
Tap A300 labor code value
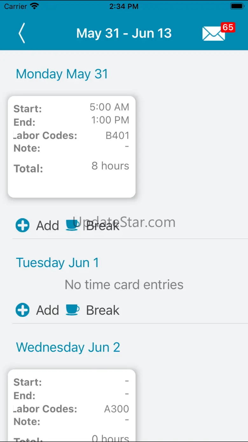(x=116, y=409)
